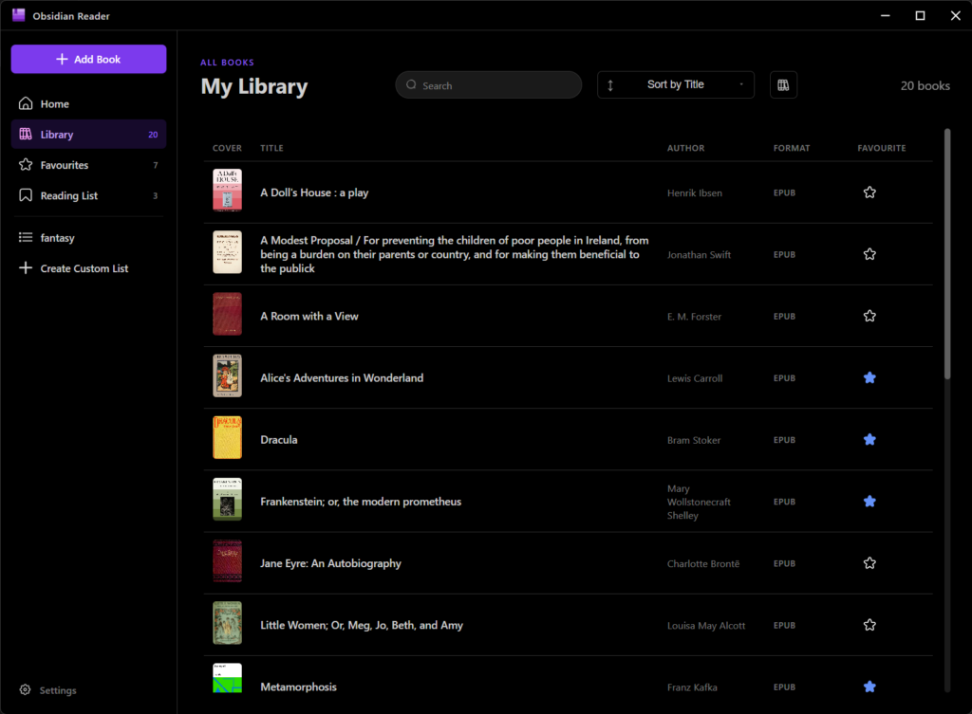Click the title 'Dracula'
Viewport: 972px width, 714px height.
pyautogui.click(x=279, y=440)
